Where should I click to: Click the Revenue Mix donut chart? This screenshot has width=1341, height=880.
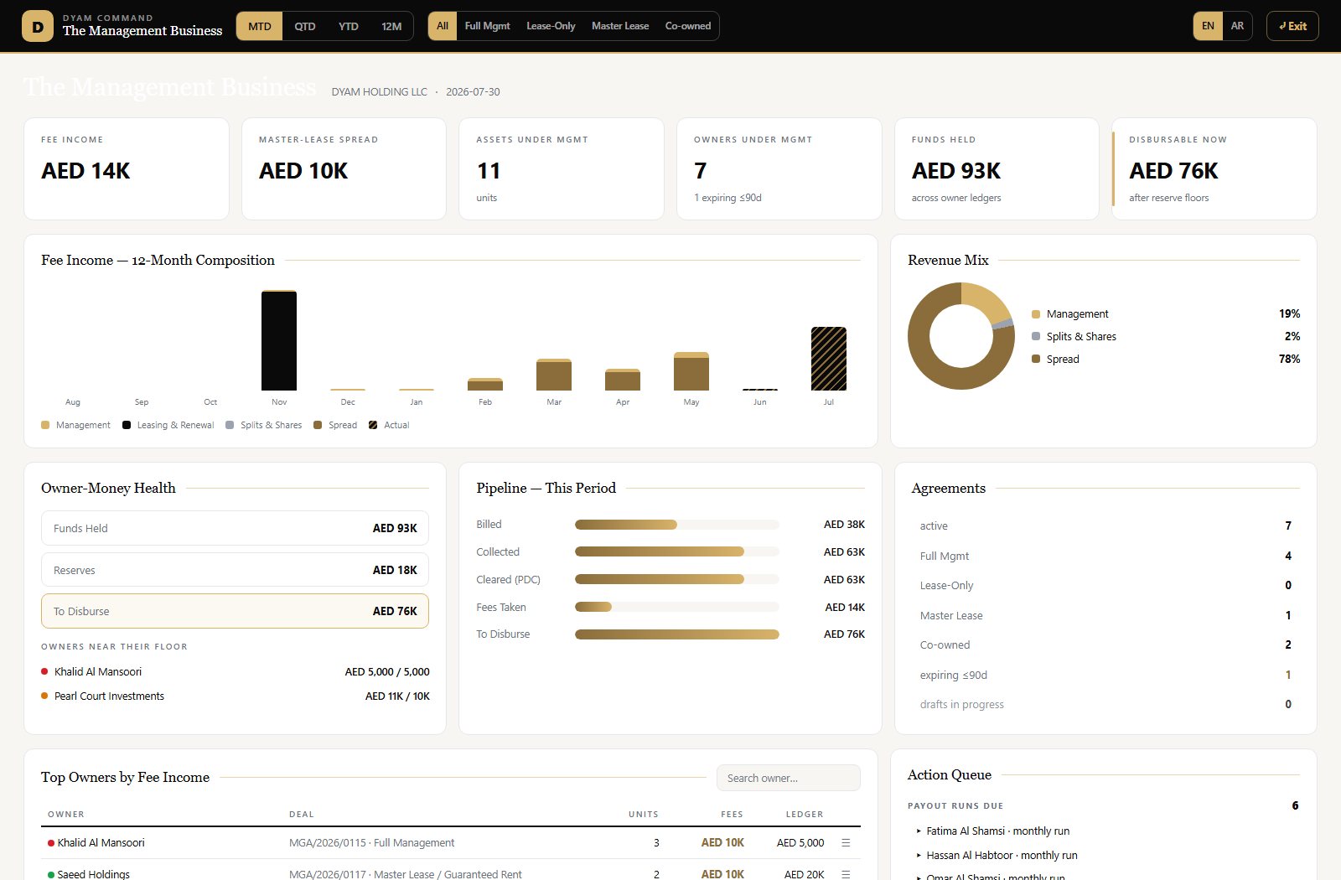961,336
